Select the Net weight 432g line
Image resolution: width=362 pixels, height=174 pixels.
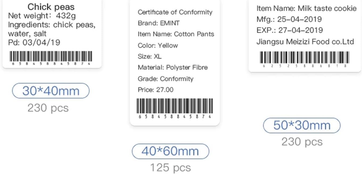coord(42,16)
